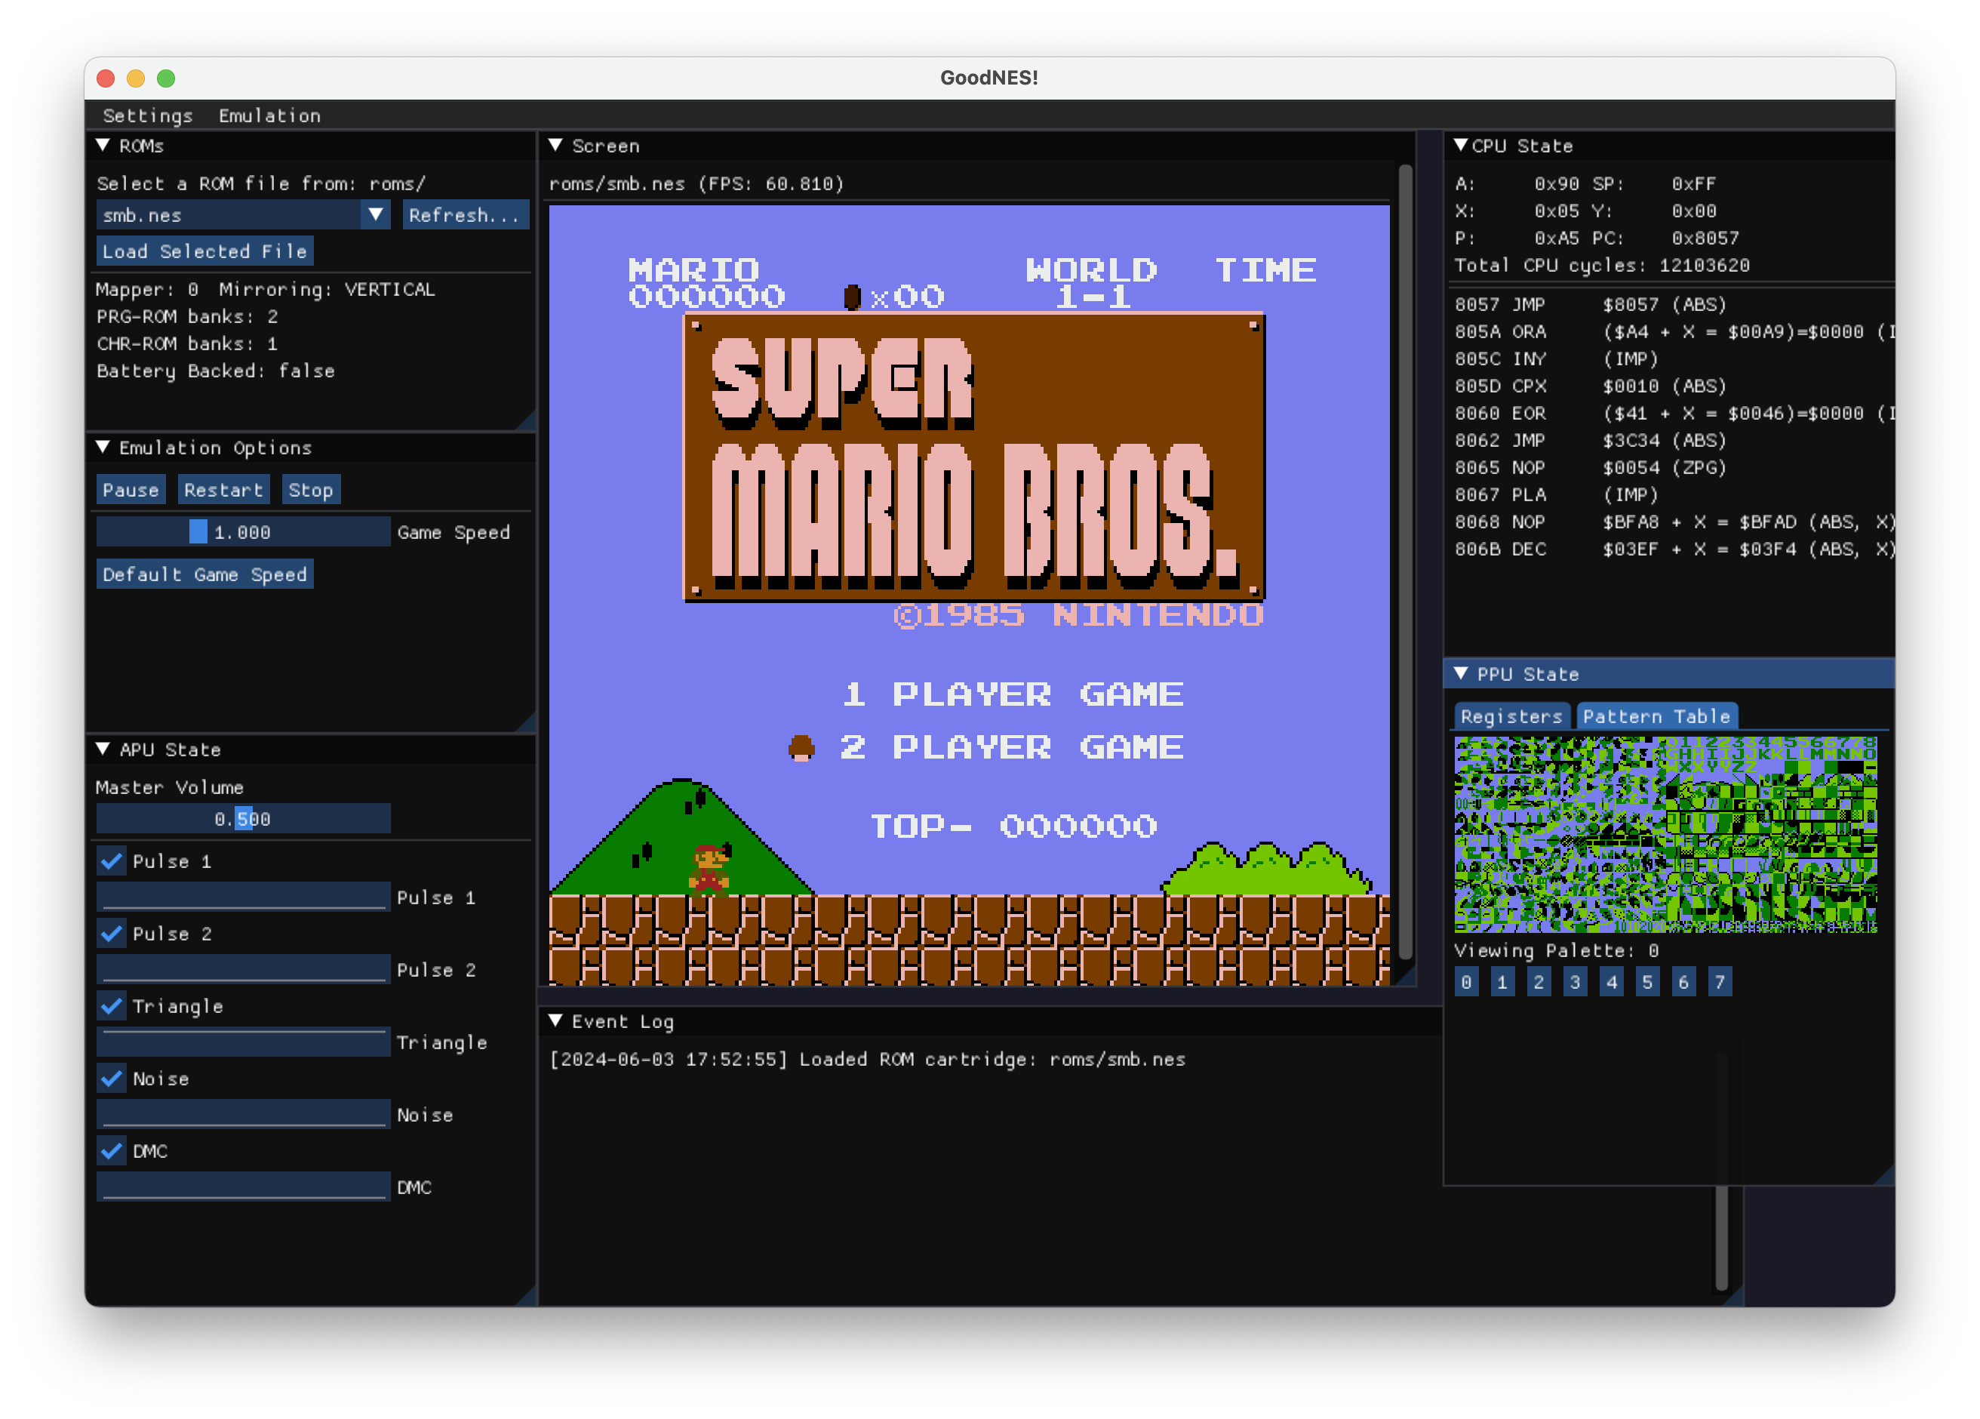
Task: Mute the DMC channel checkbox
Action: pos(112,1151)
